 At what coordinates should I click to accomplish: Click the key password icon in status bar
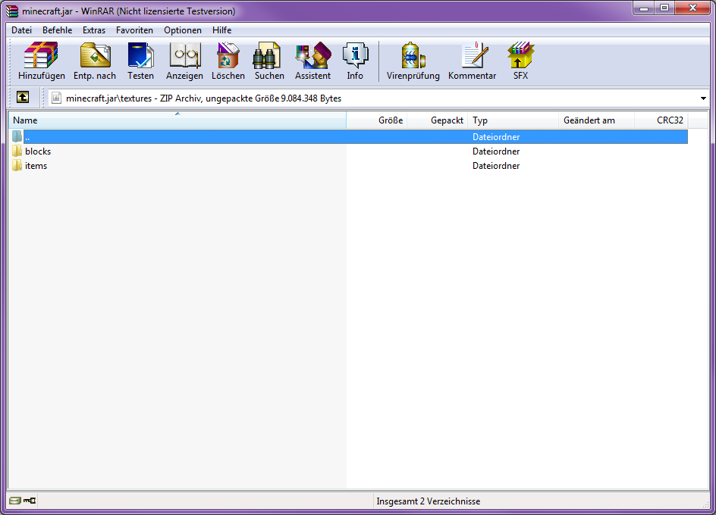pos(30,501)
